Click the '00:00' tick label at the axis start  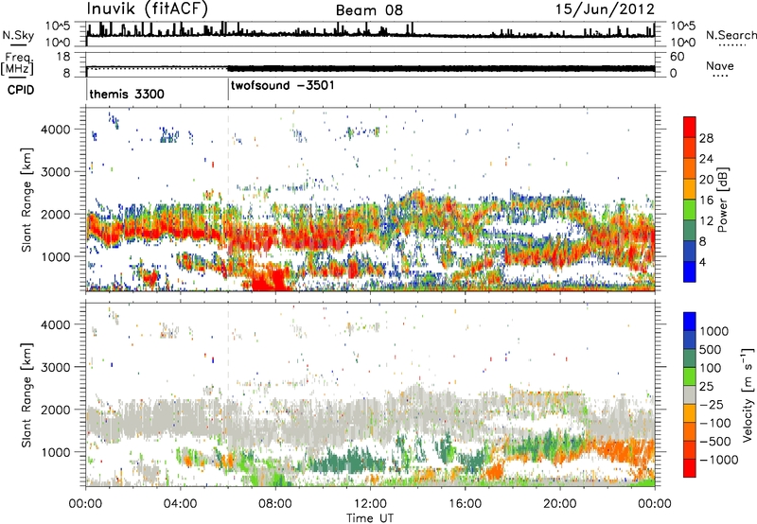pyautogui.click(x=85, y=504)
